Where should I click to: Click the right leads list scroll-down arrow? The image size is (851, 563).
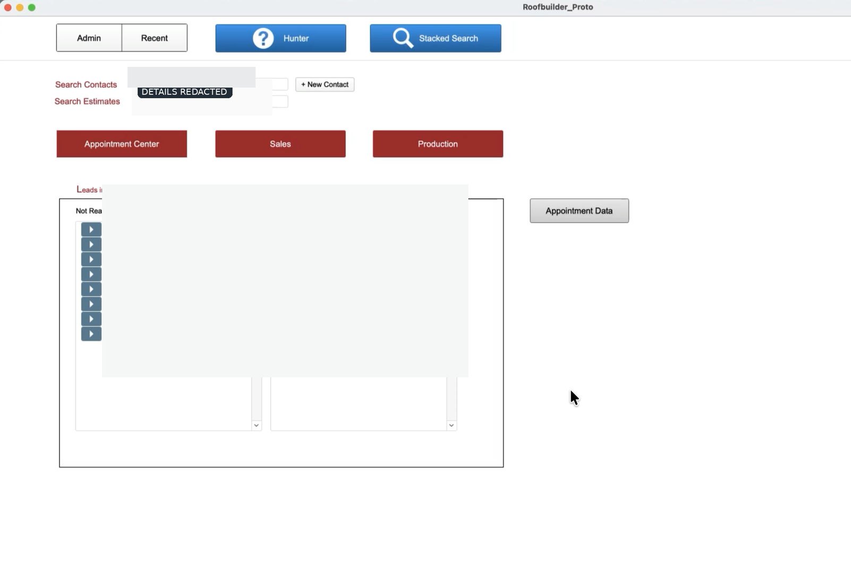click(452, 425)
